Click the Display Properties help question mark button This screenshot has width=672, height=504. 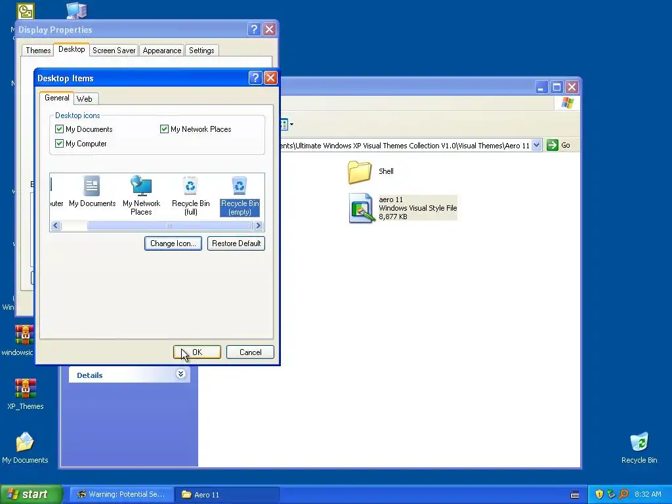254,29
